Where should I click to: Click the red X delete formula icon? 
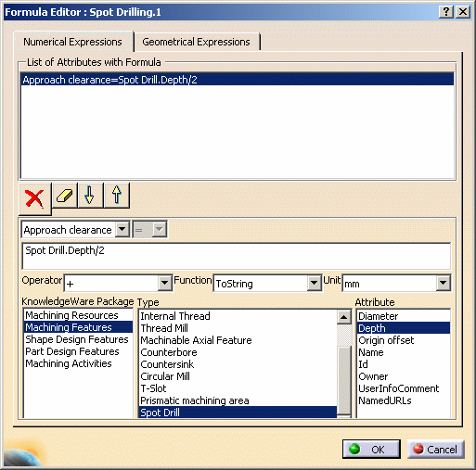pos(35,198)
